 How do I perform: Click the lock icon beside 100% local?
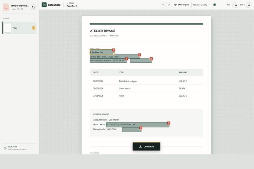pos(5,148)
